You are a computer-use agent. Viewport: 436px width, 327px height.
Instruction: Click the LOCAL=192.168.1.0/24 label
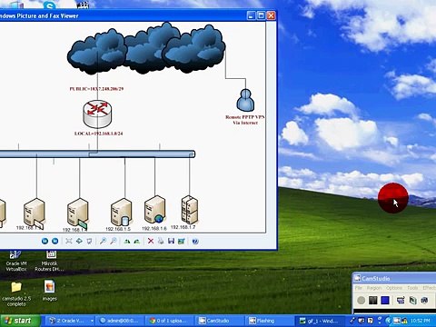(99, 134)
